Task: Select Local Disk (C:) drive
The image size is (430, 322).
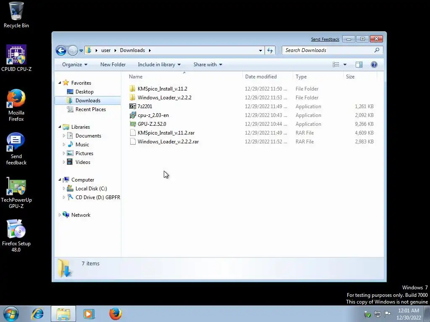Action: 91,189
